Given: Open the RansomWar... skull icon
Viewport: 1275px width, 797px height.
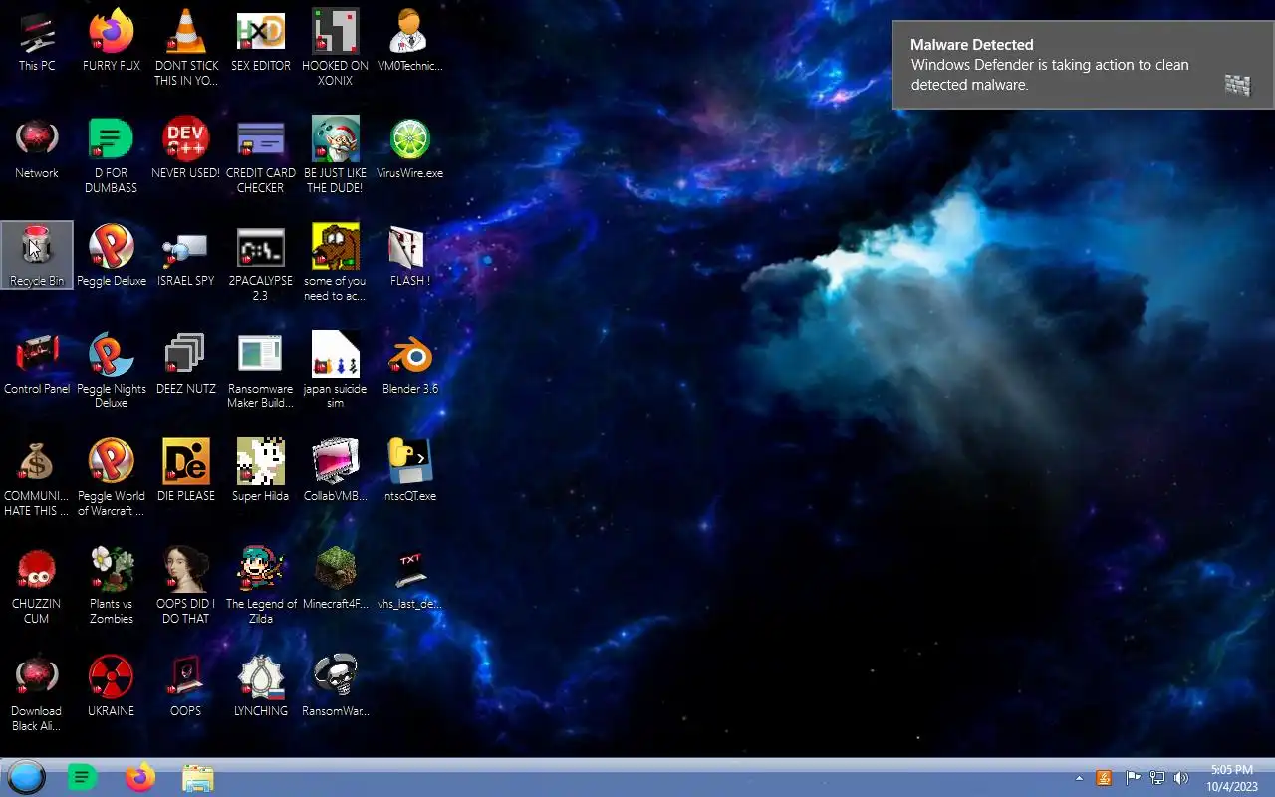Looking at the screenshot, I should click(x=336, y=687).
